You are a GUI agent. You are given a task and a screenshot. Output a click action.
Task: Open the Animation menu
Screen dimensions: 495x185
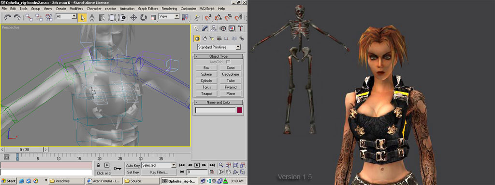tap(127, 9)
